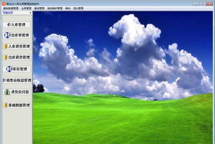
Task: Collapse the 导航向导 panel arrow
Action: (x=30, y=13)
